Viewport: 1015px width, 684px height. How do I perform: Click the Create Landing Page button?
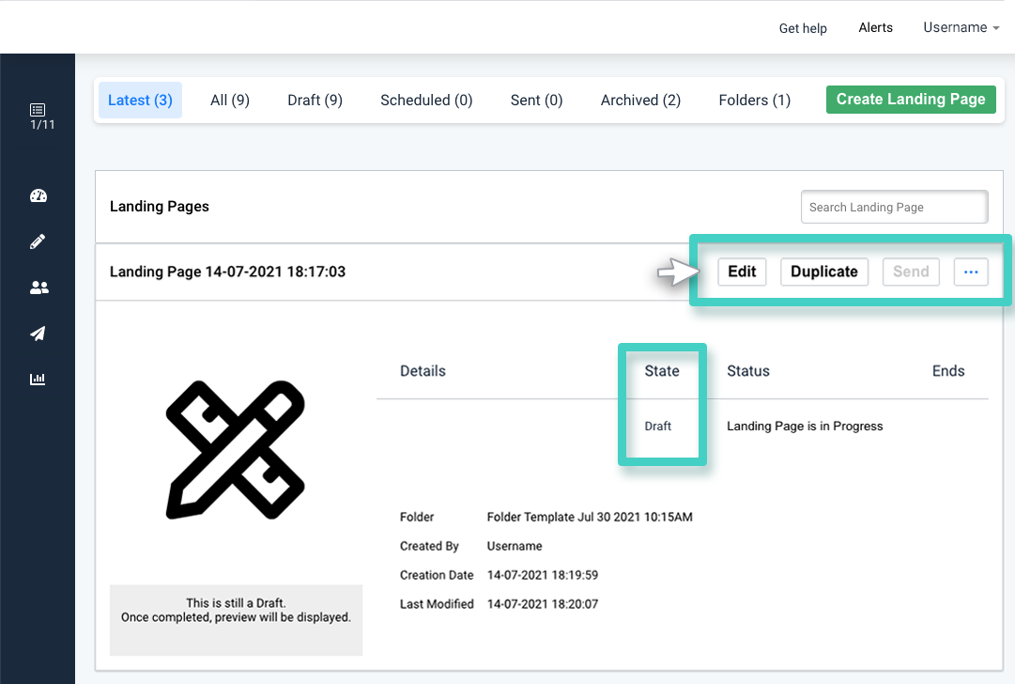[x=911, y=99]
